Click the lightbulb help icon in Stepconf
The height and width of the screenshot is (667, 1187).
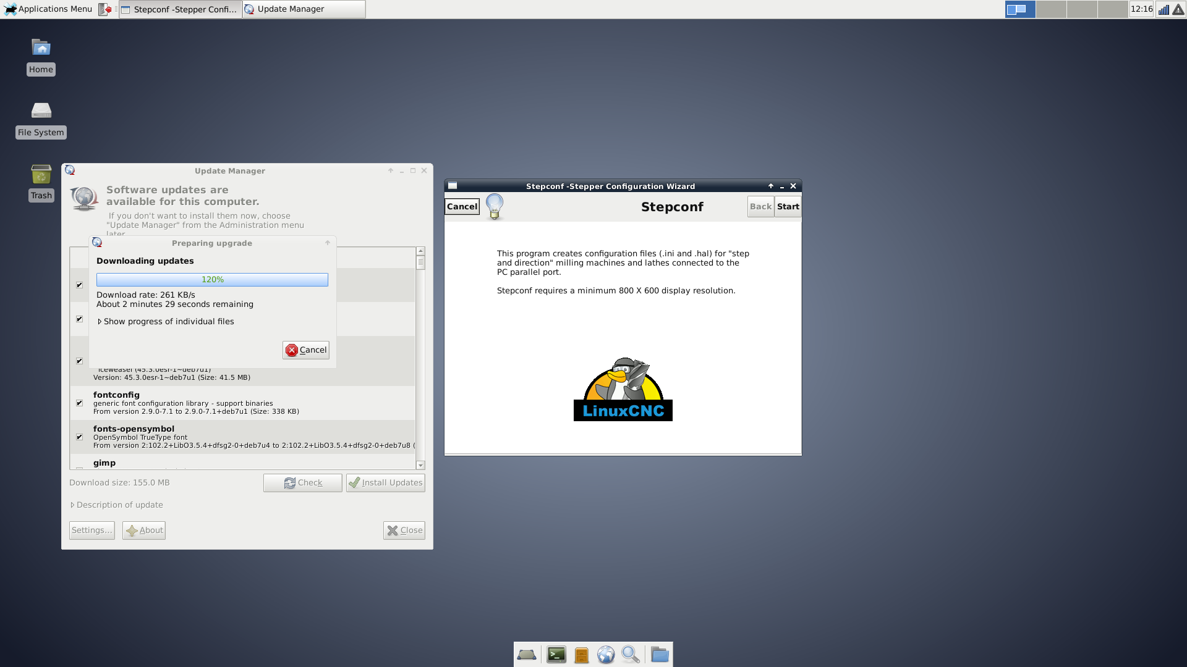point(495,206)
